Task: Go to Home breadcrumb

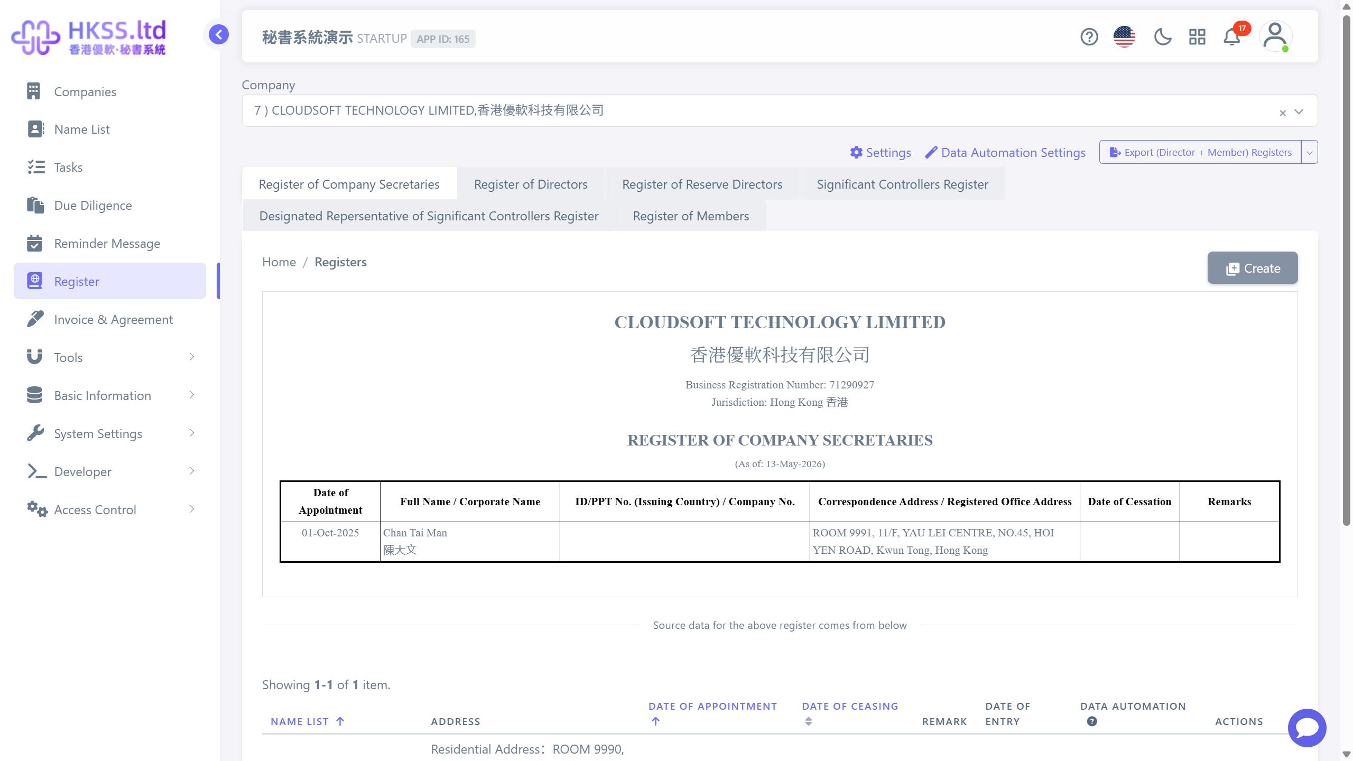Action: click(279, 262)
